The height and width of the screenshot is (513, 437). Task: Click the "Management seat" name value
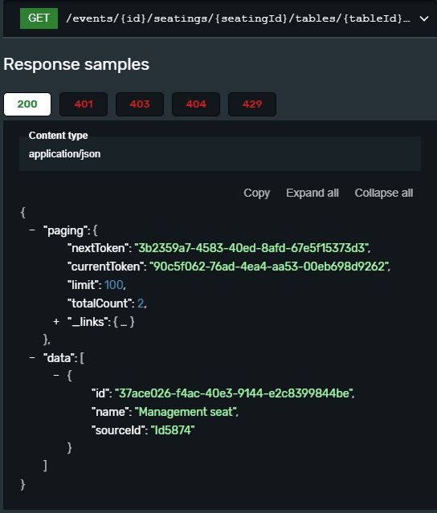186,412
